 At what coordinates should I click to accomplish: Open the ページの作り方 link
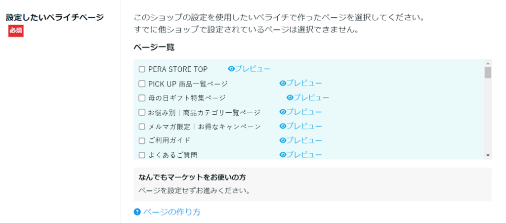pyautogui.click(x=171, y=212)
